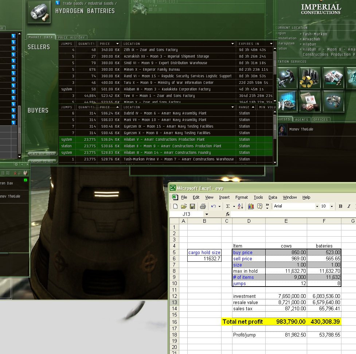
Task: Open the font size 10 dropdown
Action: coord(332,206)
